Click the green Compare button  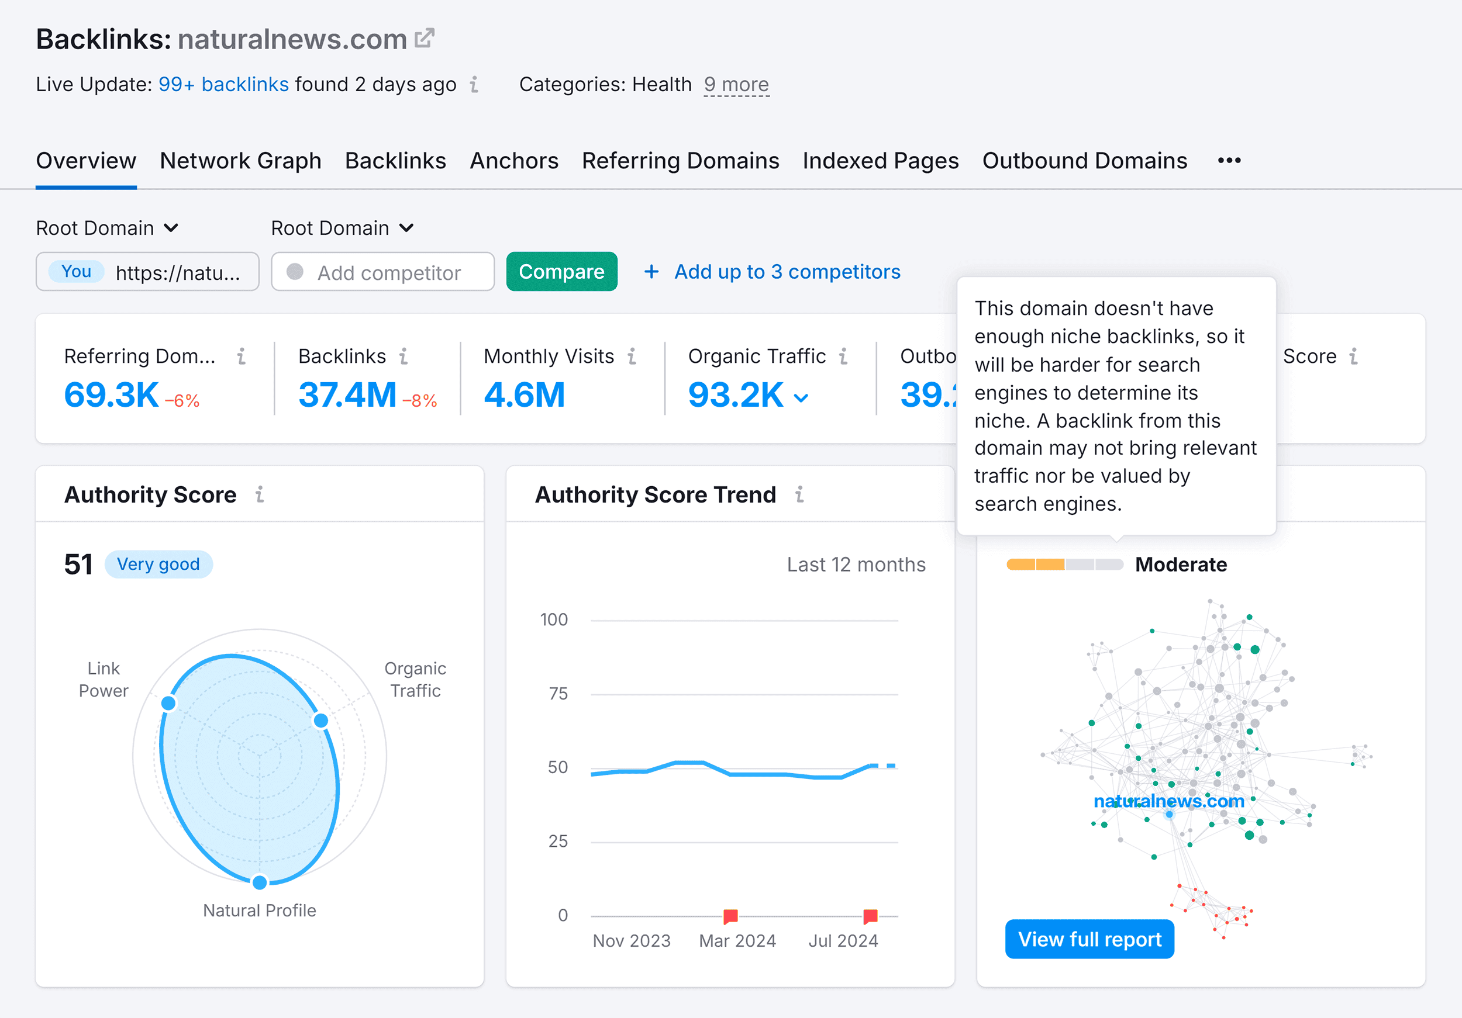(x=561, y=272)
